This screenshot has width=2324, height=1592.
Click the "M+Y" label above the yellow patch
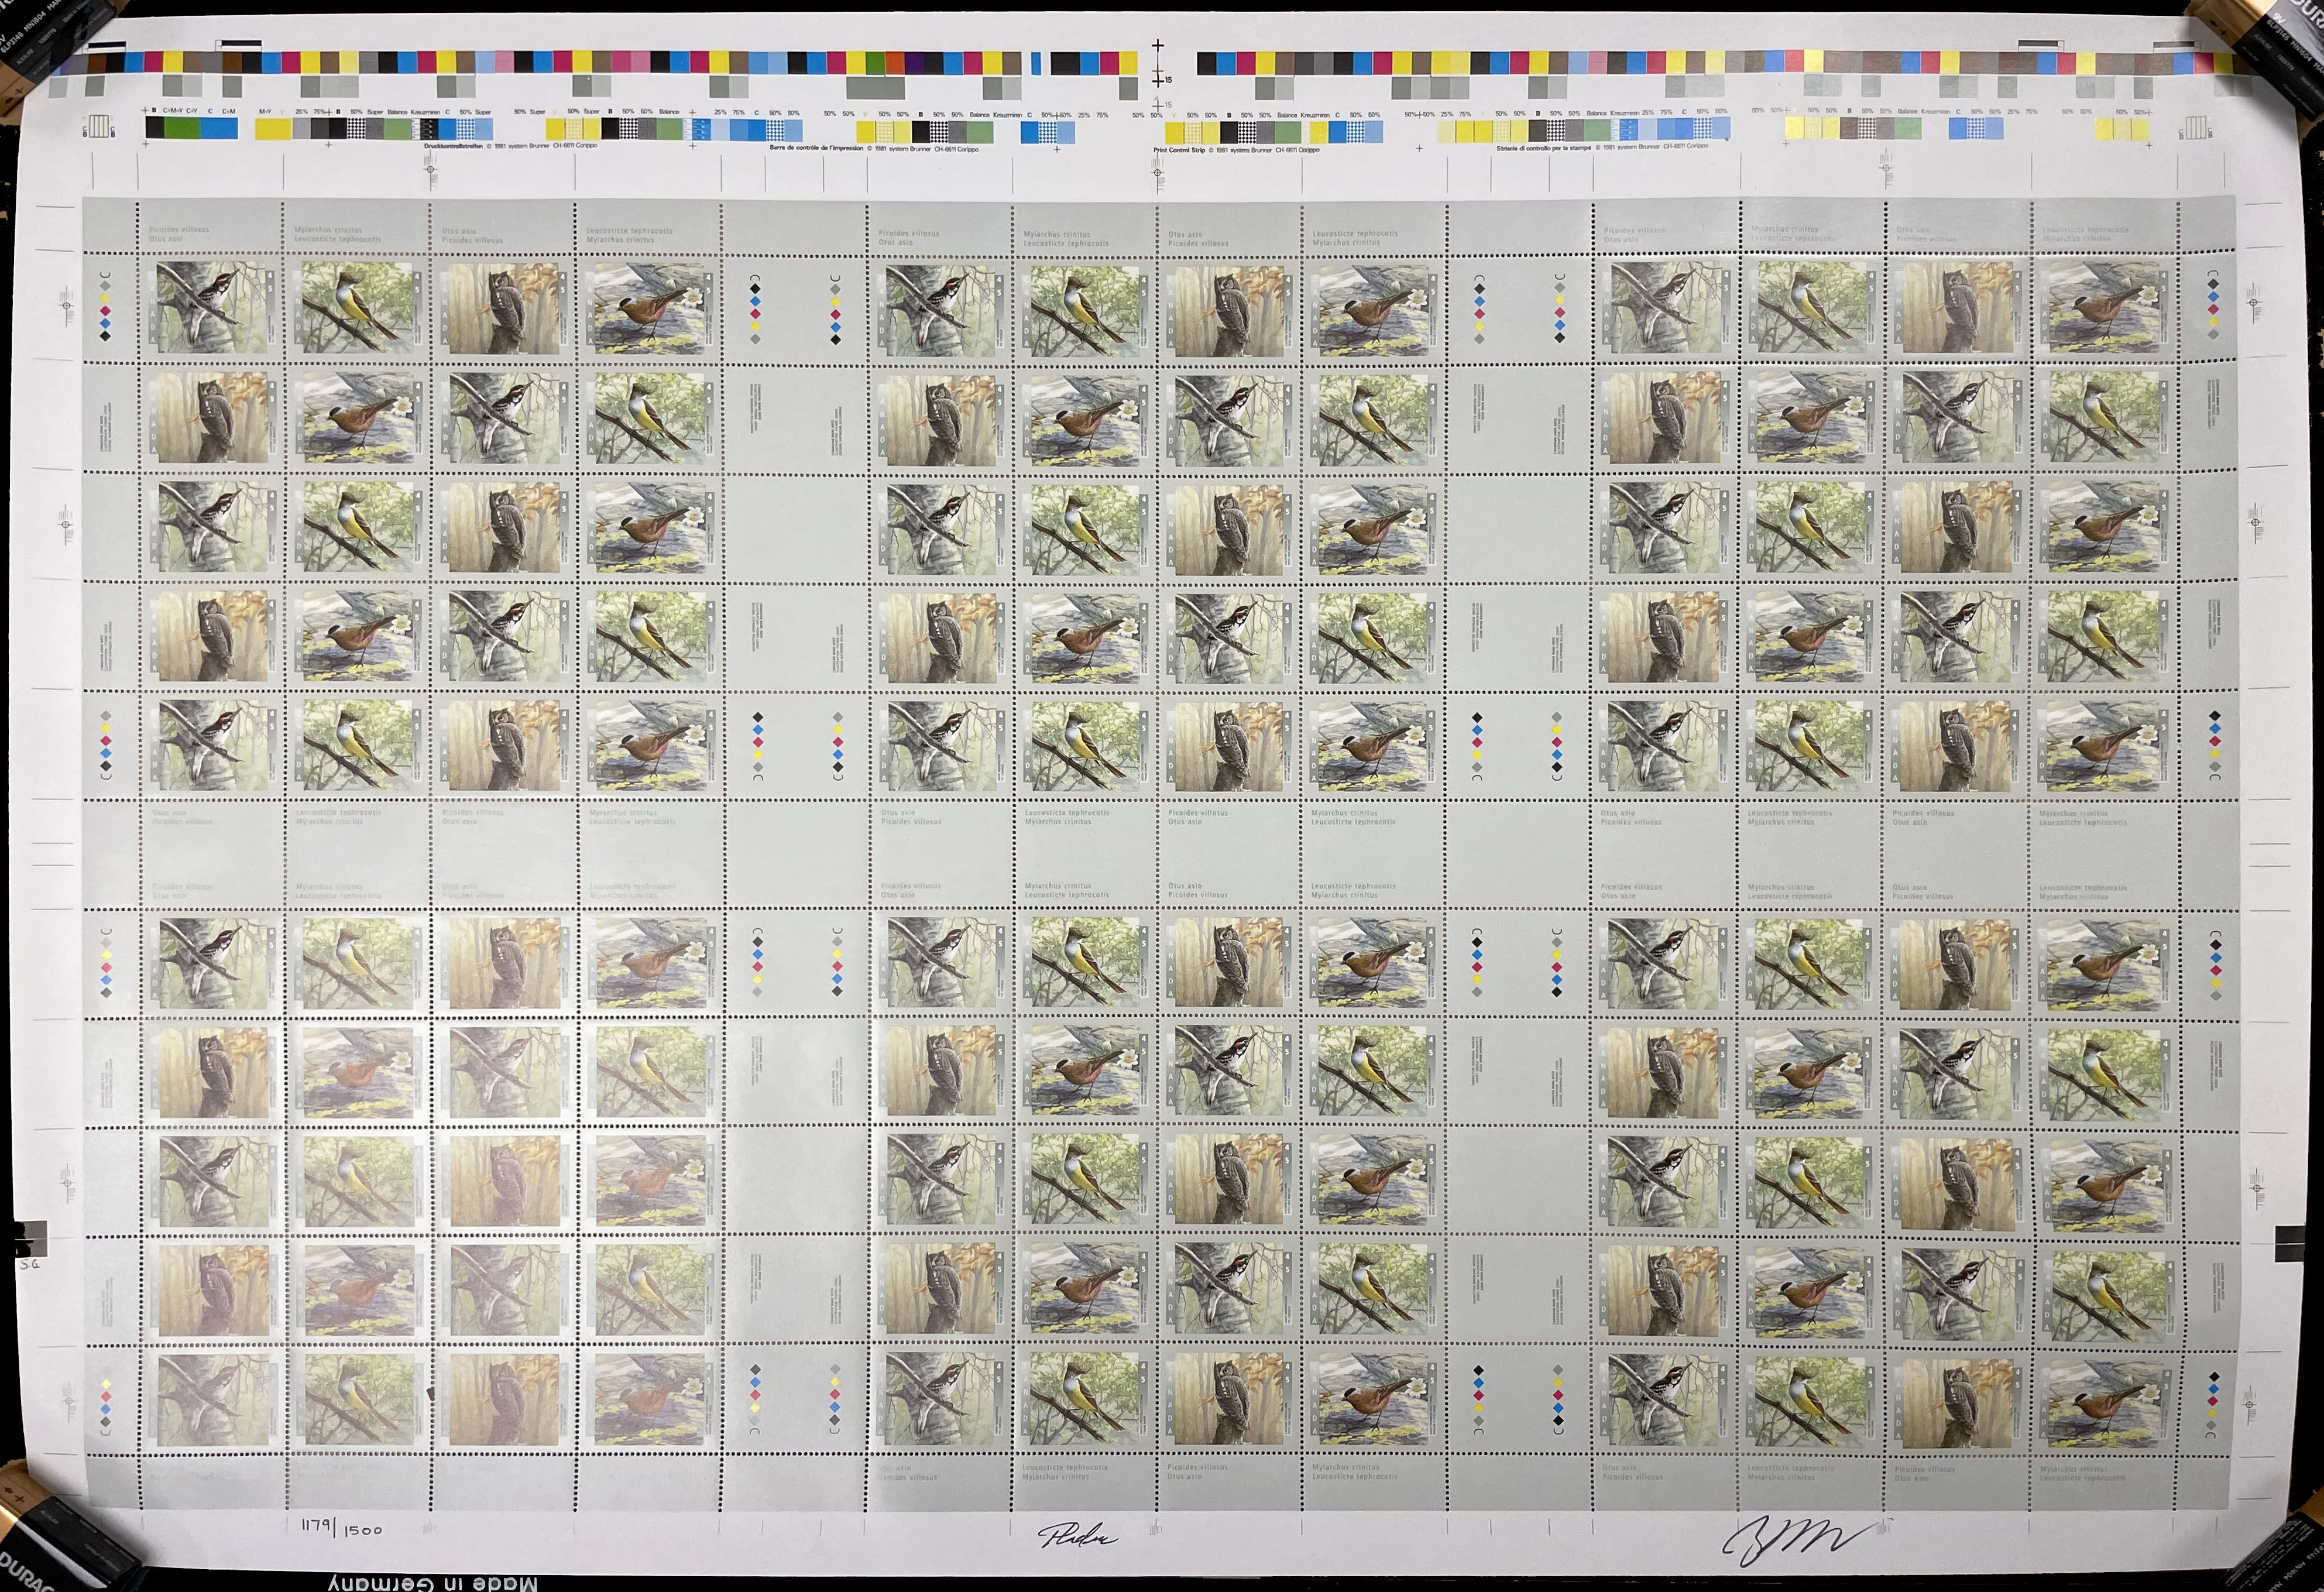click(265, 111)
